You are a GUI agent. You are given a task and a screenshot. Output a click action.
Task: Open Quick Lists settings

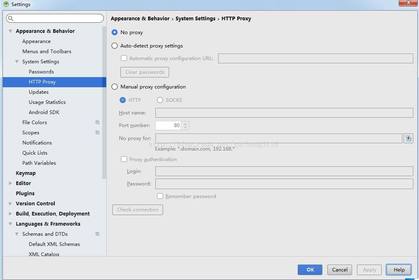[x=35, y=153]
